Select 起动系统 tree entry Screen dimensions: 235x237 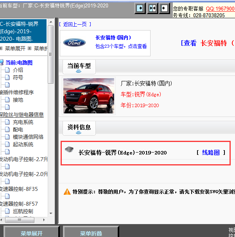(23, 144)
